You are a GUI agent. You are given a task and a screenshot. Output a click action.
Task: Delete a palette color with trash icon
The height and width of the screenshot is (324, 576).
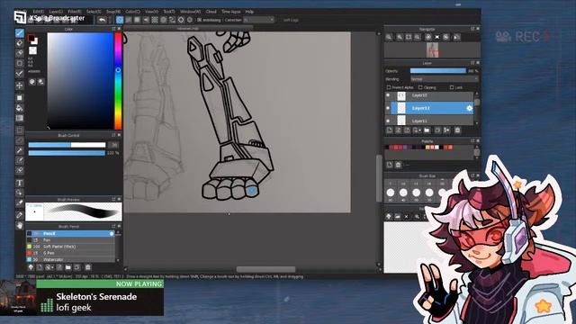[398, 165]
